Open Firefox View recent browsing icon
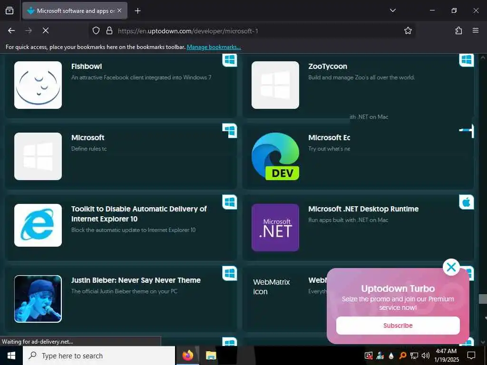The image size is (487, 365). tap(10, 11)
